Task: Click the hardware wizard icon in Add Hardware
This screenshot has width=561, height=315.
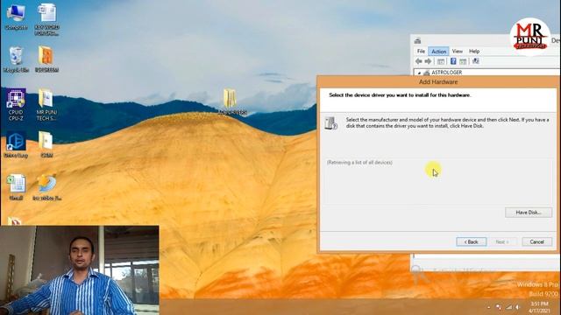Action: pyautogui.click(x=330, y=123)
